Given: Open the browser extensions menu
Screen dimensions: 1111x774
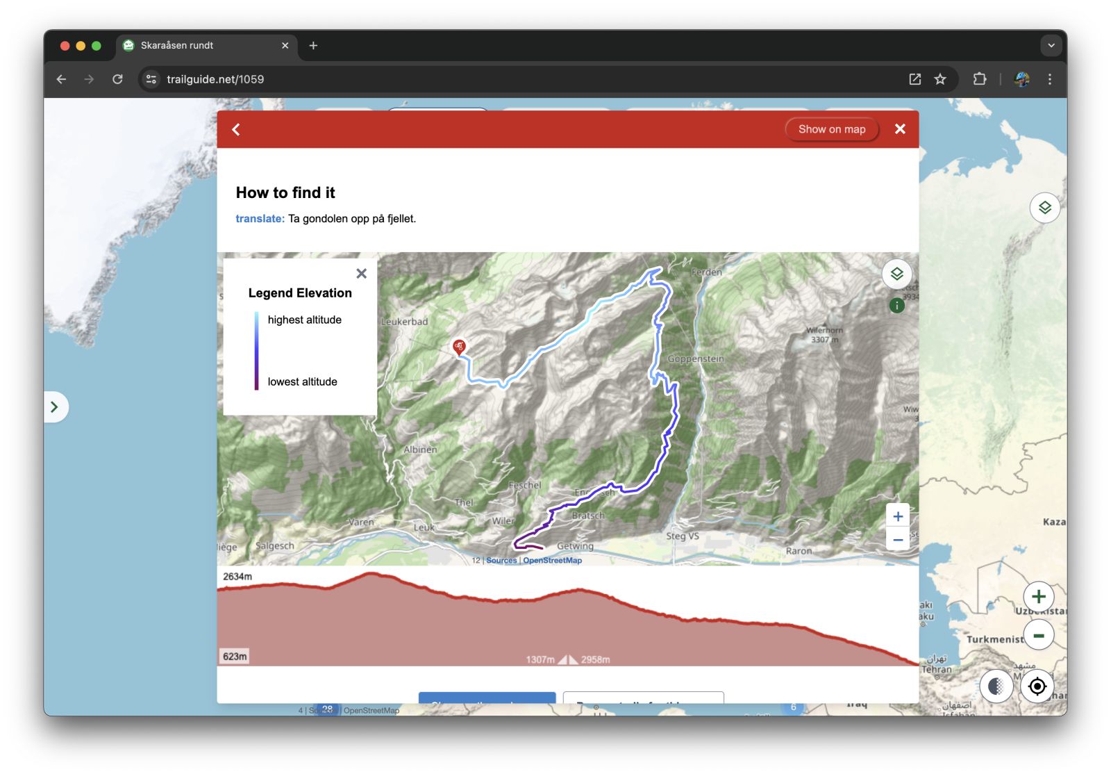Looking at the screenshot, I should coord(980,79).
